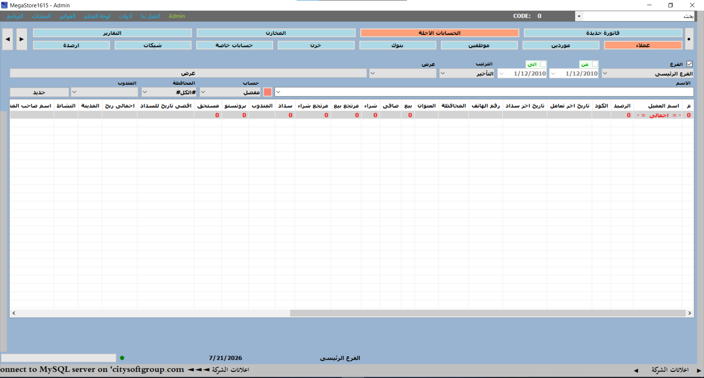Click the horizontal table scrollbar thumb
Screen dimensions: 704x378
coord(488,313)
